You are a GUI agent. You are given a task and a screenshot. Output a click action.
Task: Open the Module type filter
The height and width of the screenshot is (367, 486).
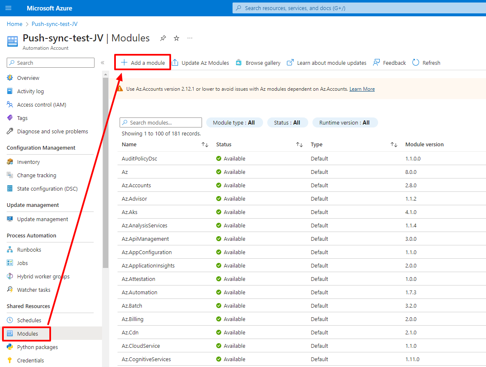[x=234, y=122]
